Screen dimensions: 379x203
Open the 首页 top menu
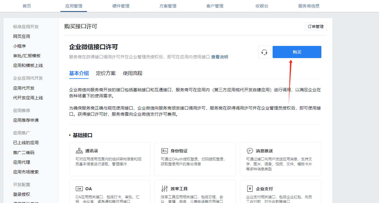point(27,6)
